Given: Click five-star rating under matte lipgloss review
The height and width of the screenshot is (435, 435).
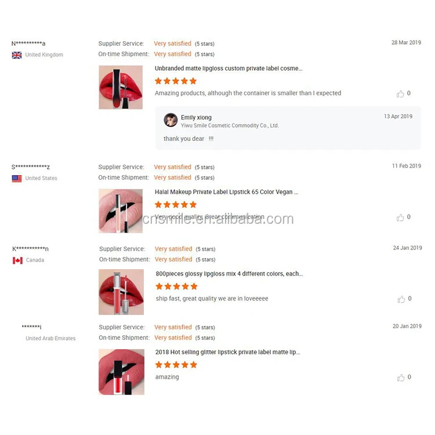Looking at the screenshot, I should click(x=176, y=81).
